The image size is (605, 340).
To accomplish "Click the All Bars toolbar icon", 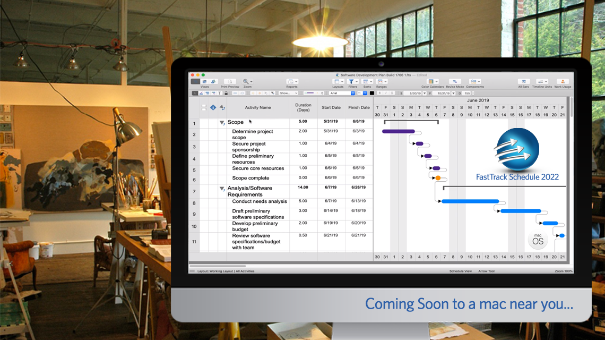I will point(524,81).
